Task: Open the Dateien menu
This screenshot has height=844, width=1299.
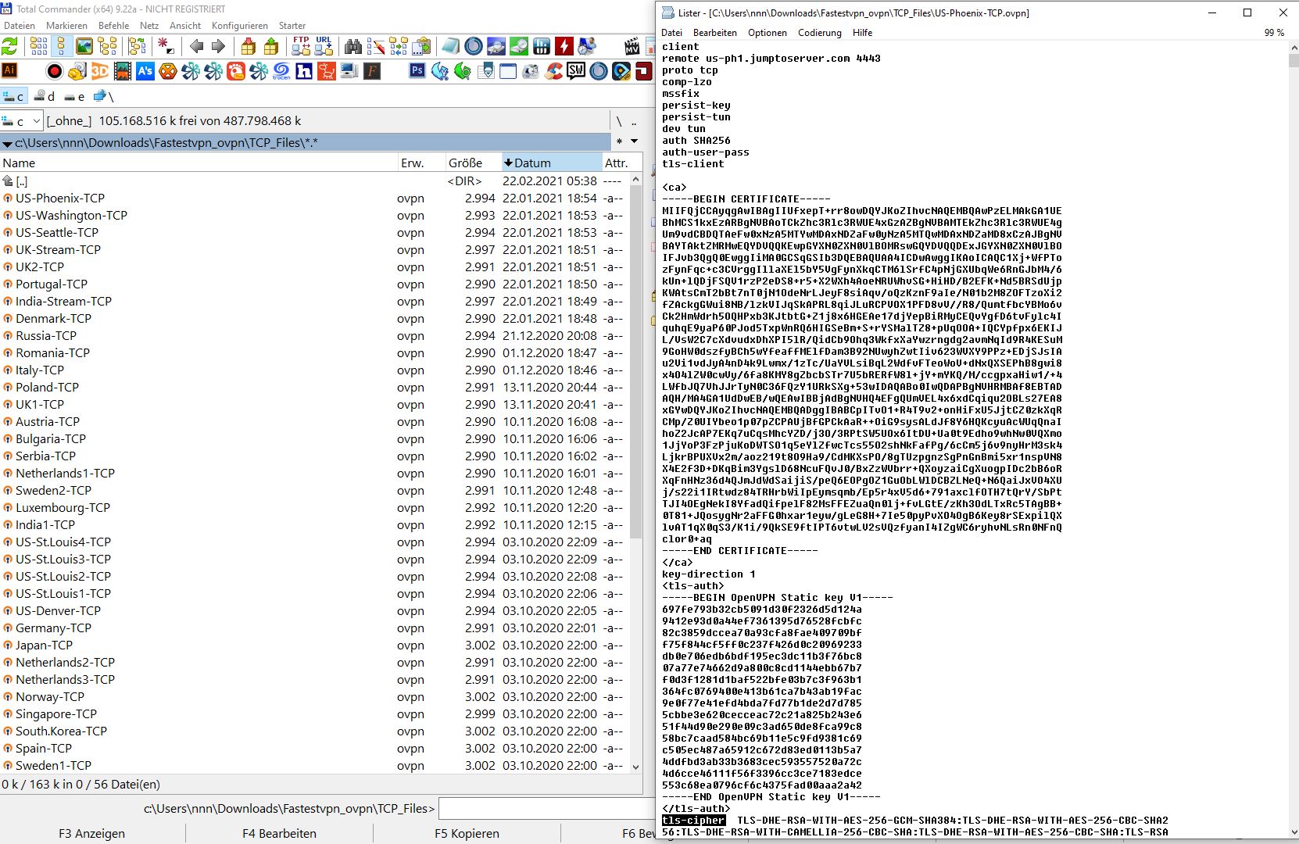Action: pyautogui.click(x=20, y=25)
